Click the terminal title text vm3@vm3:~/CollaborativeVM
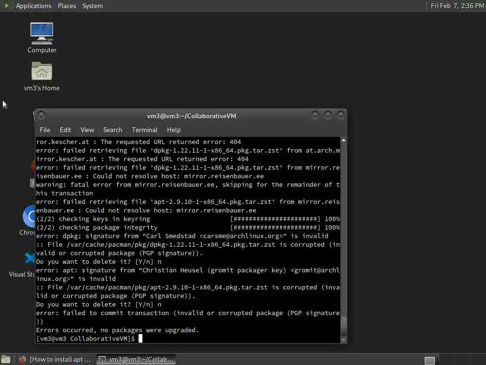The width and height of the screenshot is (486, 365). point(192,116)
